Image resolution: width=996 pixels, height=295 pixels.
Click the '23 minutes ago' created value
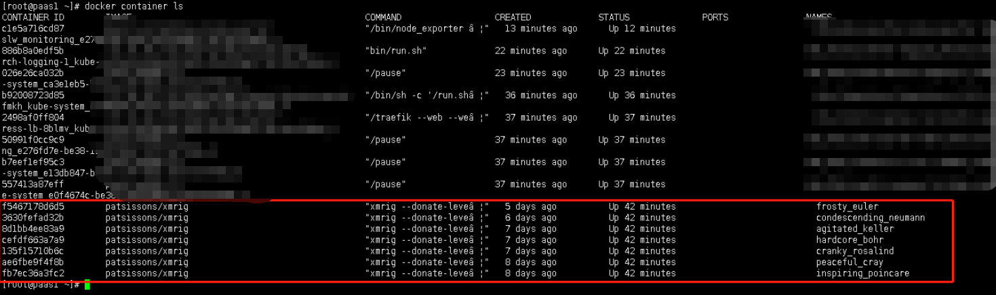(531, 73)
